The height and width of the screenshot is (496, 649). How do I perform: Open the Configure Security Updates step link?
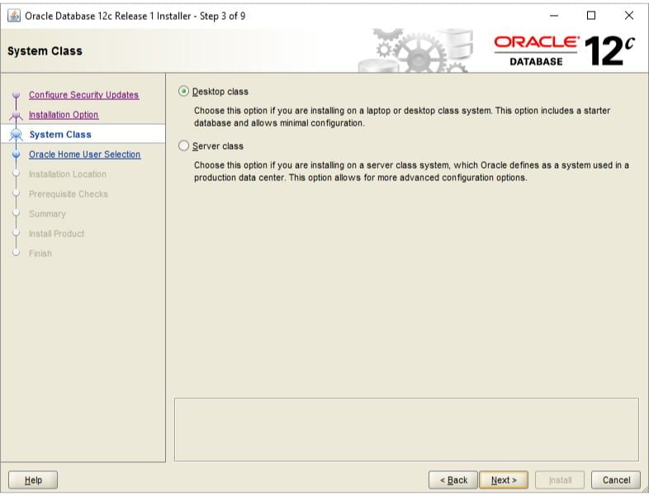point(83,95)
